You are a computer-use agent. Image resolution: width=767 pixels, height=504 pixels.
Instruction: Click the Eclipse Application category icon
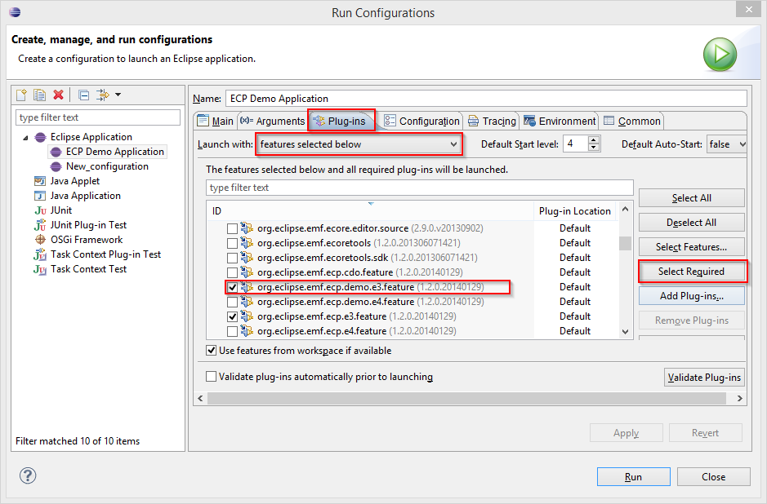click(x=41, y=137)
